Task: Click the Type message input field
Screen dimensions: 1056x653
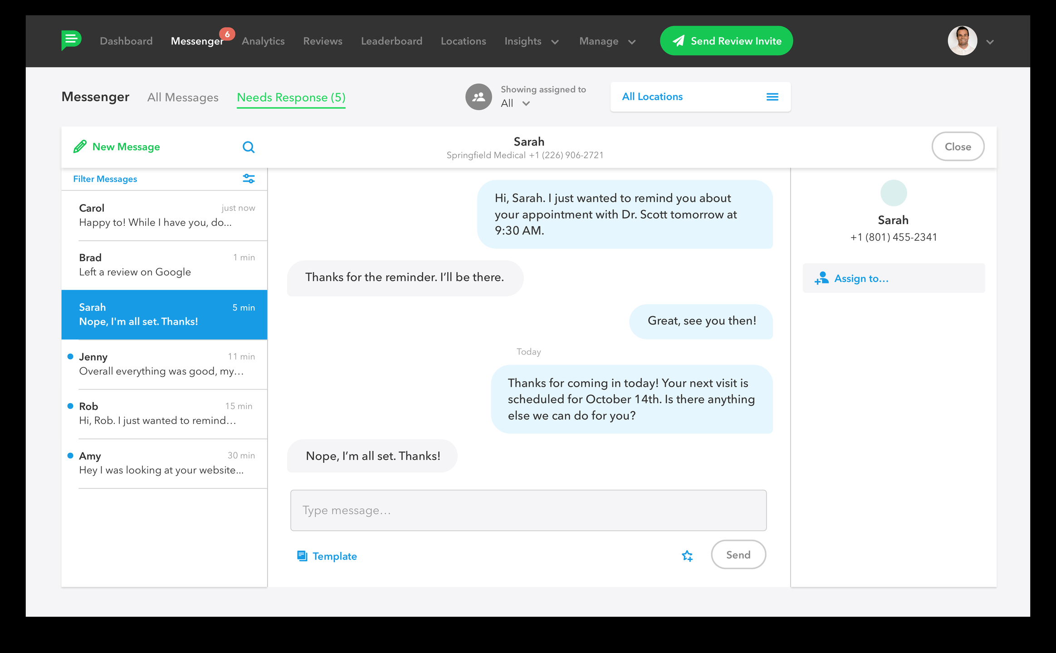Action: click(x=528, y=510)
